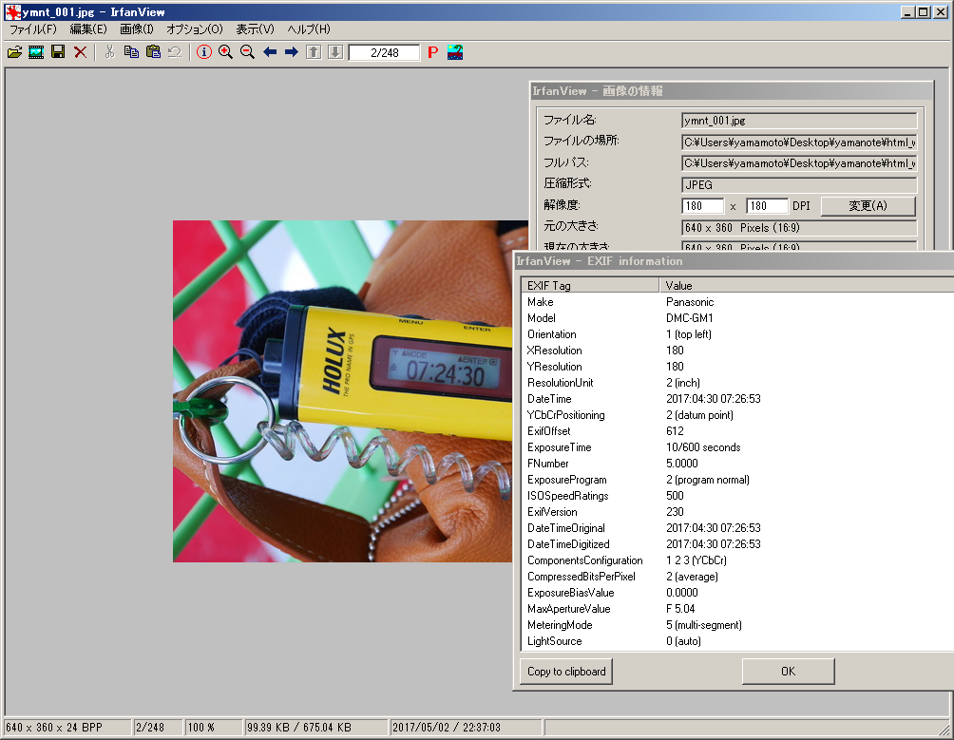Click the 元の大きさ field showing 640 x 360
This screenshot has width=954, height=740.
coord(799,227)
